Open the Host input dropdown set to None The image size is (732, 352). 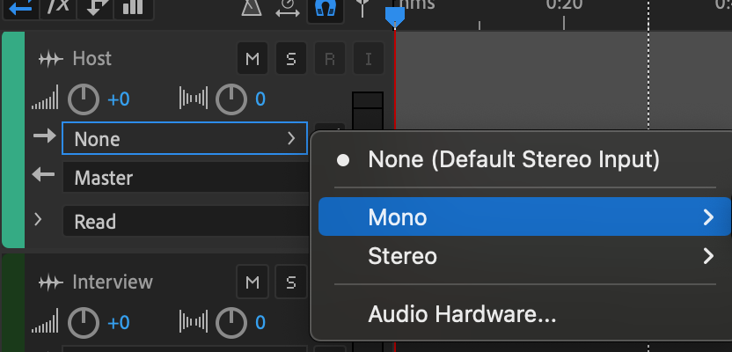pos(185,138)
